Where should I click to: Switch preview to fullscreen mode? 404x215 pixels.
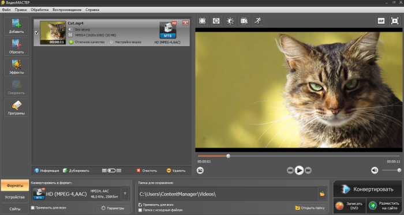[395, 21]
